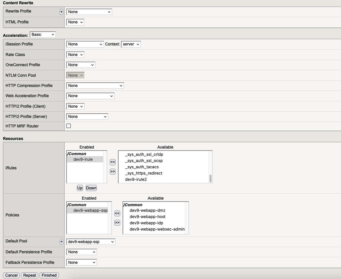Open the iSession Context server dropdown
This screenshot has height=279, width=341.
tap(131, 44)
